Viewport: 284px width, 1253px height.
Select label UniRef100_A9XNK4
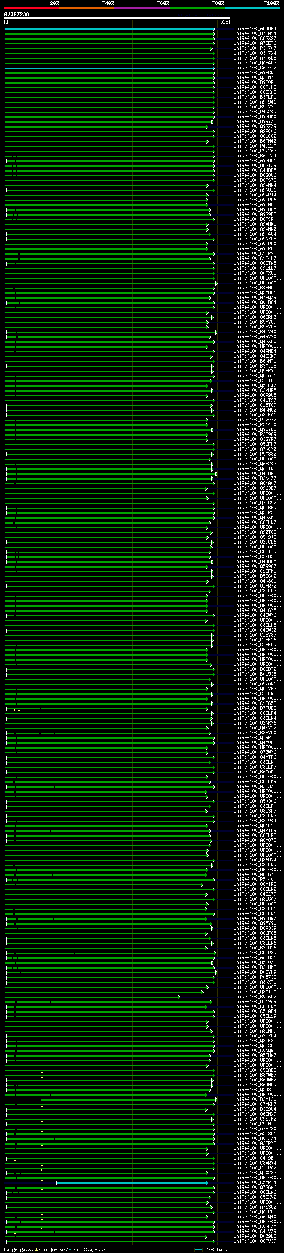[x=254, y=185]
